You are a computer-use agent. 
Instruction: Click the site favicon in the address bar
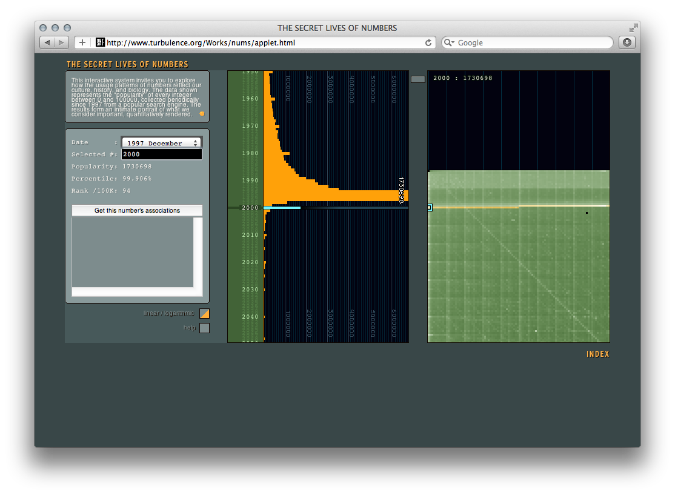coord(100,42)
